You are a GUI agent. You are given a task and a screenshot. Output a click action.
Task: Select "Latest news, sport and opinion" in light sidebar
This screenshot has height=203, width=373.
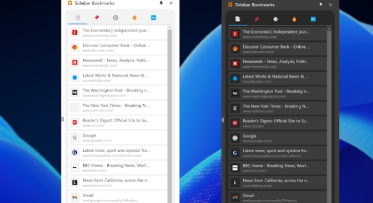coord(116,150)
